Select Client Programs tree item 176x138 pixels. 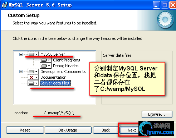[67, 60]
